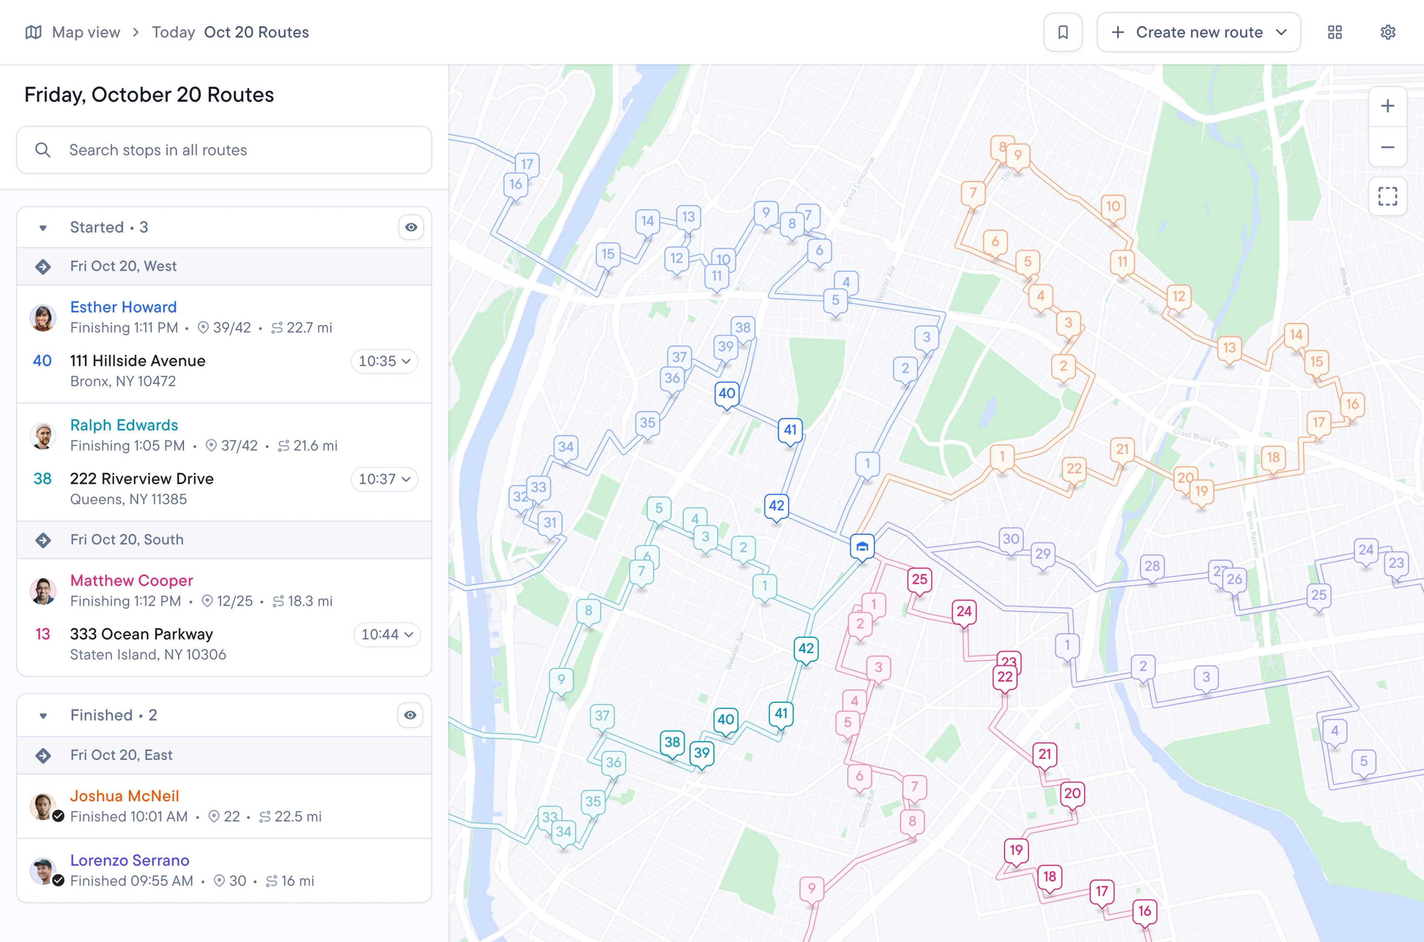
Task: Click Fri Oct 20, South route header
Action: [x=224, y=540]
